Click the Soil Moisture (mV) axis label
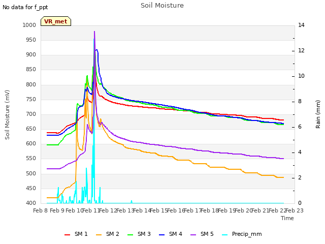Screen dimensions: 325x244 click(7, 115)
